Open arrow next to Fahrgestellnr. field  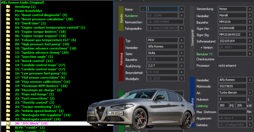182,28
